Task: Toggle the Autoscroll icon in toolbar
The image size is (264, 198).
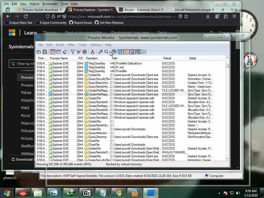Action: click(x=59, y=52)
